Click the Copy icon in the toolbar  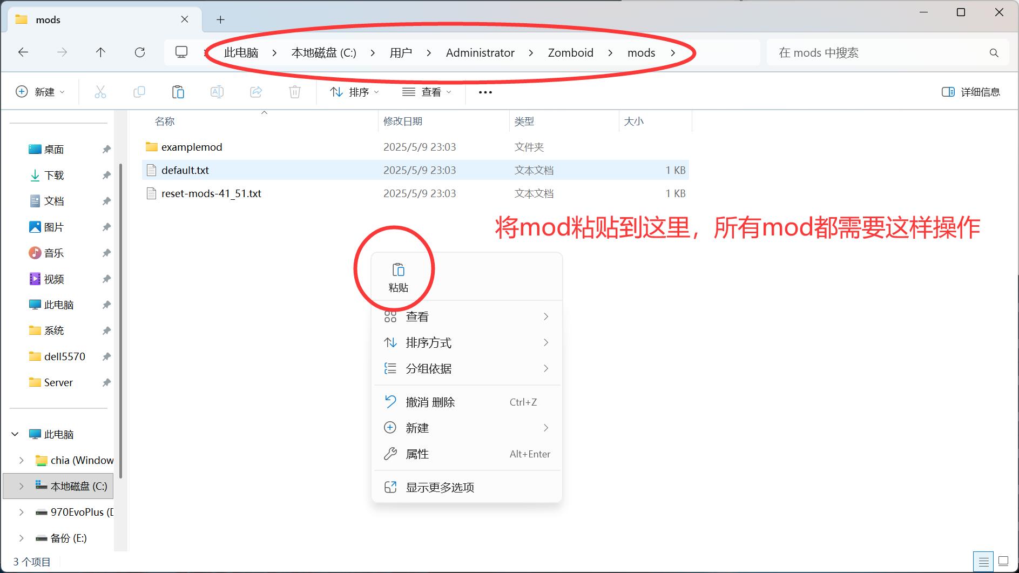pyautogui.click(x=139, y=92)
